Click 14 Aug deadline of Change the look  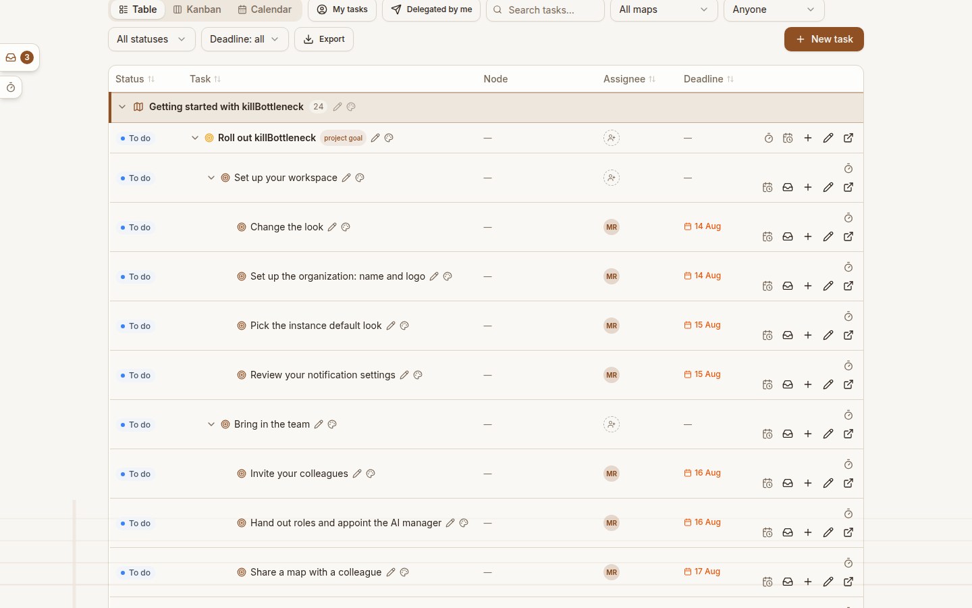(703, 226)
